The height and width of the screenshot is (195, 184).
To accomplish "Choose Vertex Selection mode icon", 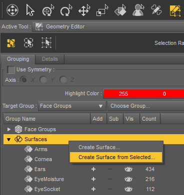I will tap(46, 43).
